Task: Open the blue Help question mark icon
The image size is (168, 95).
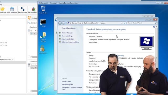Action: pyautogui.click(x=154, y=27)
